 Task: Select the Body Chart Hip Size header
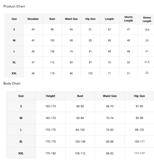(x=139, y=96)
